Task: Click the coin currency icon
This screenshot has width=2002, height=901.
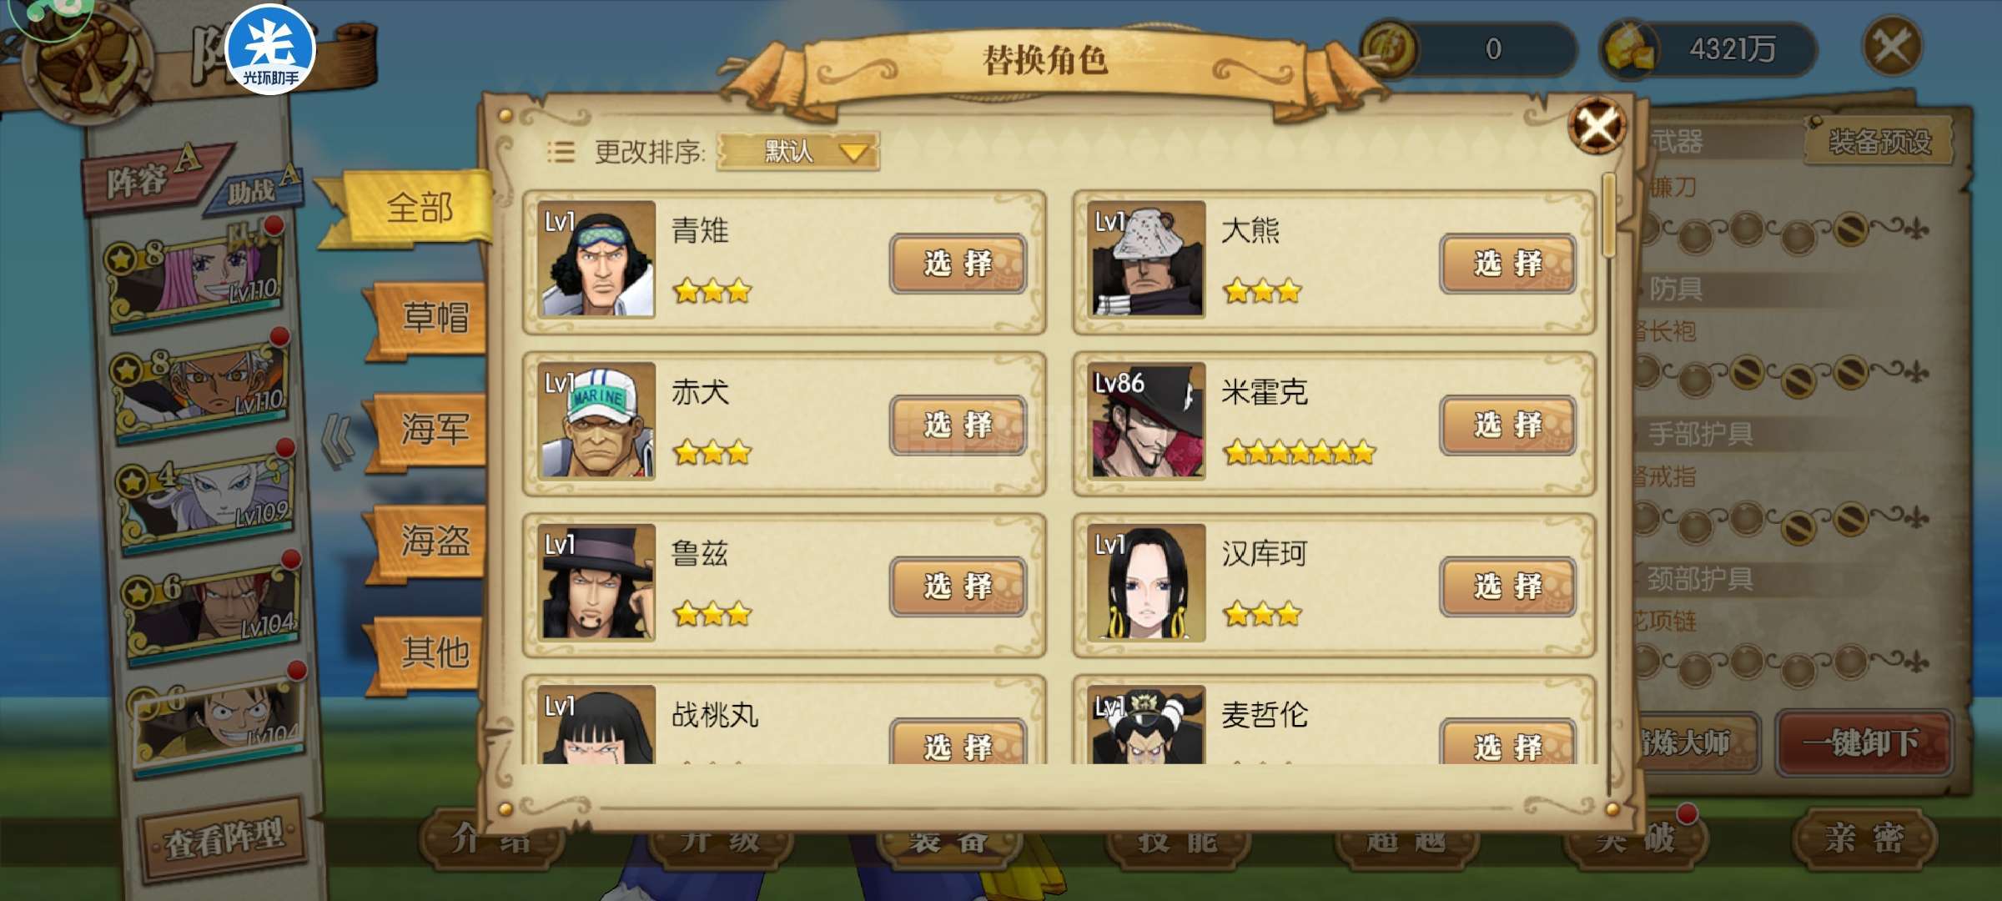Action: point(1390,48)
